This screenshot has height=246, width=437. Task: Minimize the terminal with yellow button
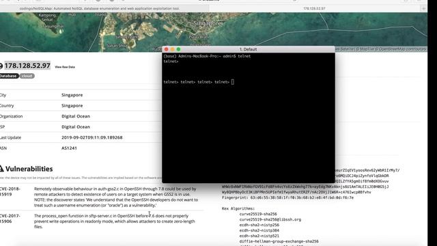click(173, 49)
